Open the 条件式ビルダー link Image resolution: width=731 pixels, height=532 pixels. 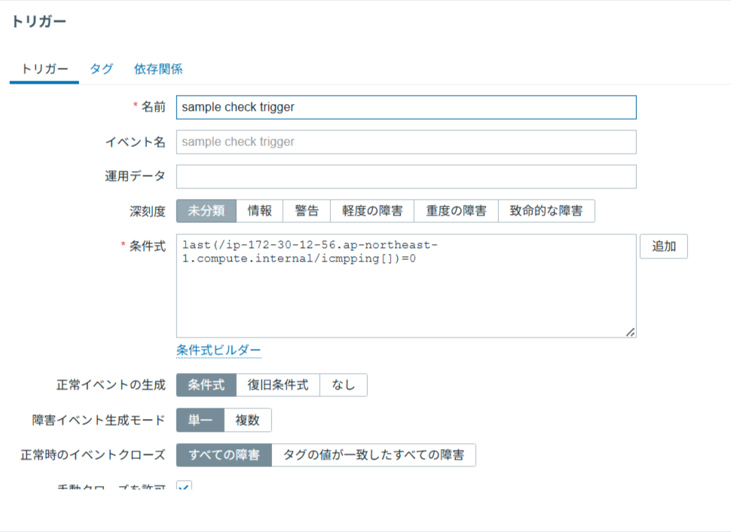[219, 350]
